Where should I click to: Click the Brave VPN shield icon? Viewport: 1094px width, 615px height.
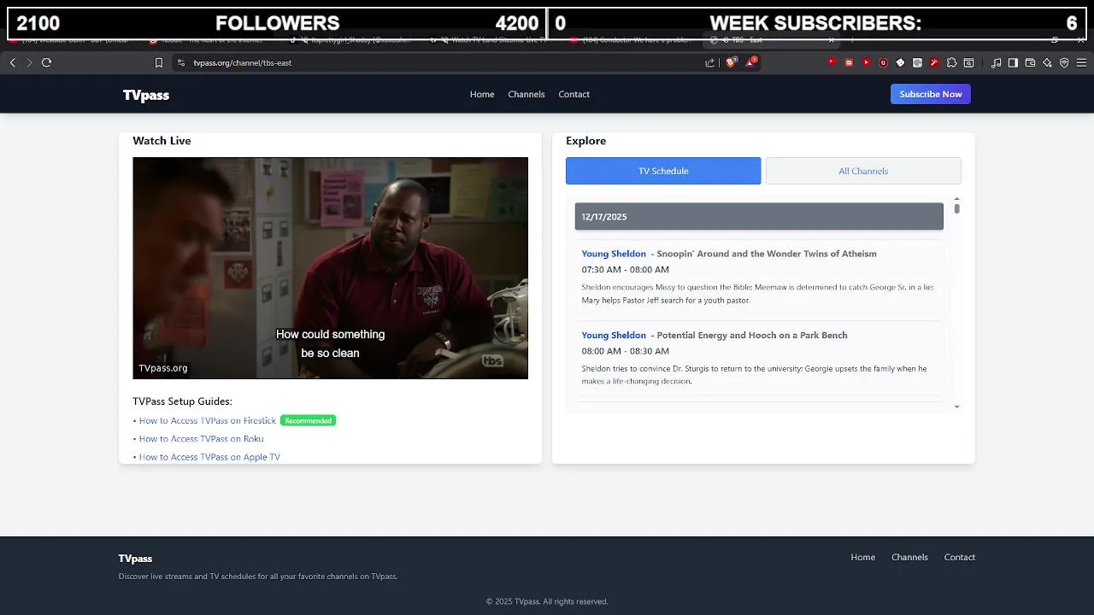tap(1064, 62)
